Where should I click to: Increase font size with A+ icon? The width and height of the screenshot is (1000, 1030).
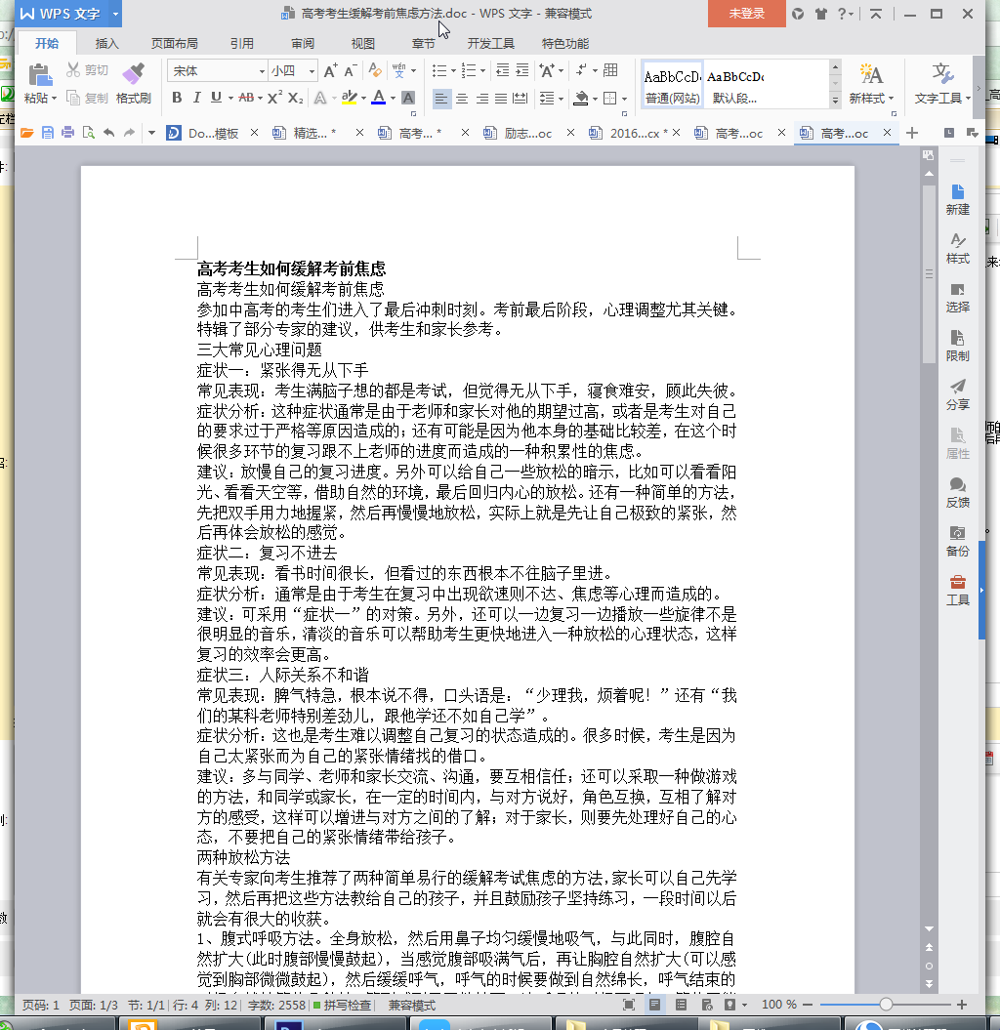pyautogui.click(x=330, y=70)
